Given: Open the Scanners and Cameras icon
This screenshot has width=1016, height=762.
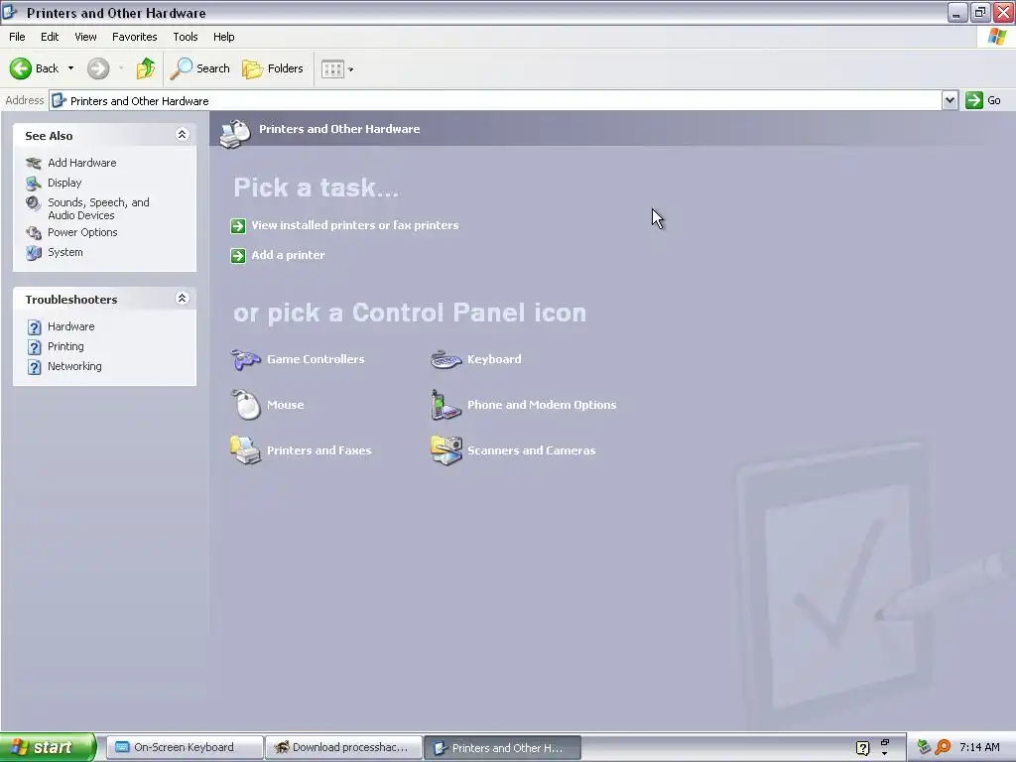Looking at the screenshot, I should click(445, 449).
